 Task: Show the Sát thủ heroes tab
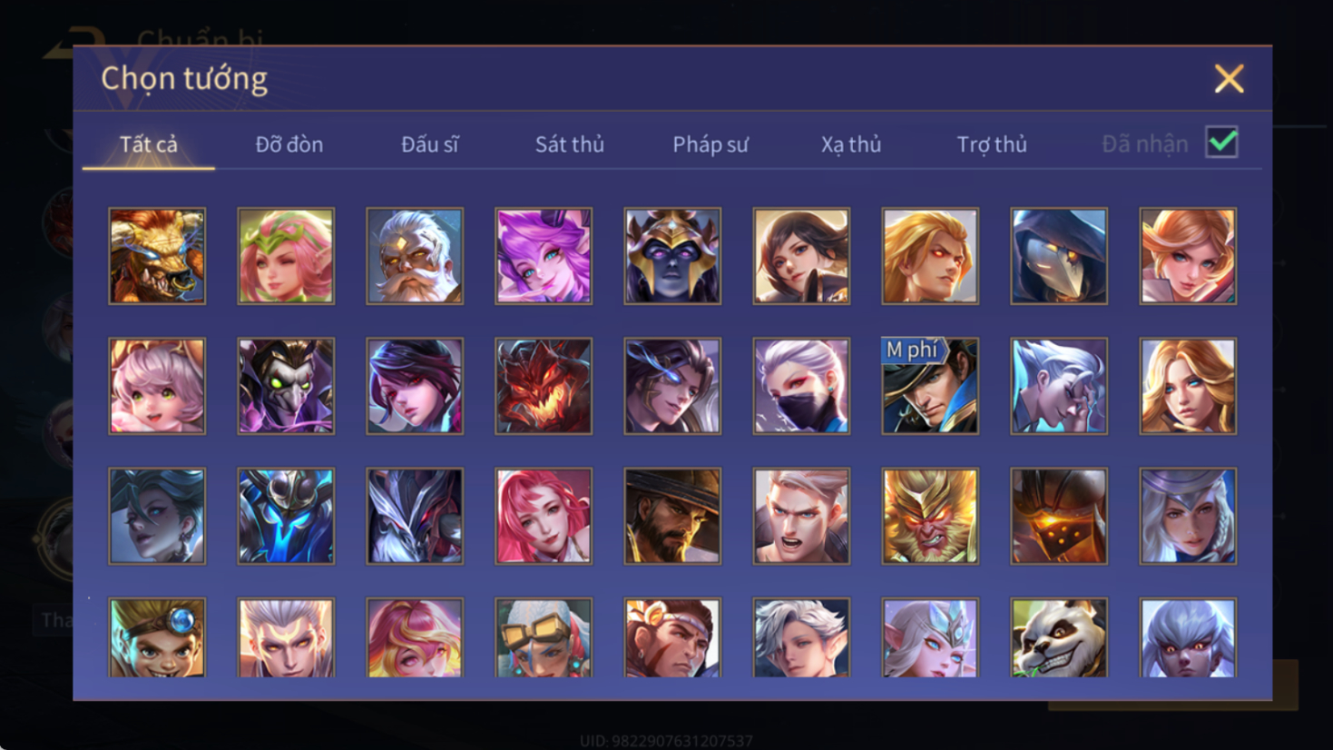570,144
